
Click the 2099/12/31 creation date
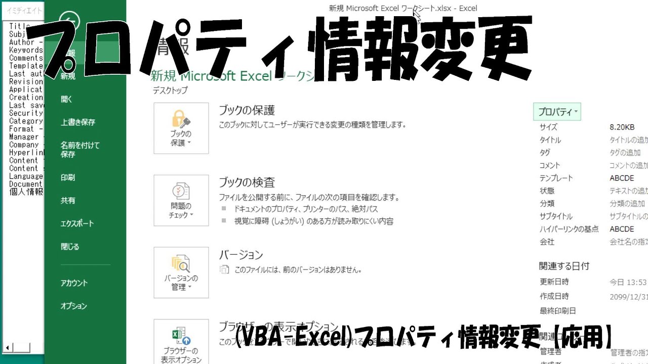click(629, 297)
